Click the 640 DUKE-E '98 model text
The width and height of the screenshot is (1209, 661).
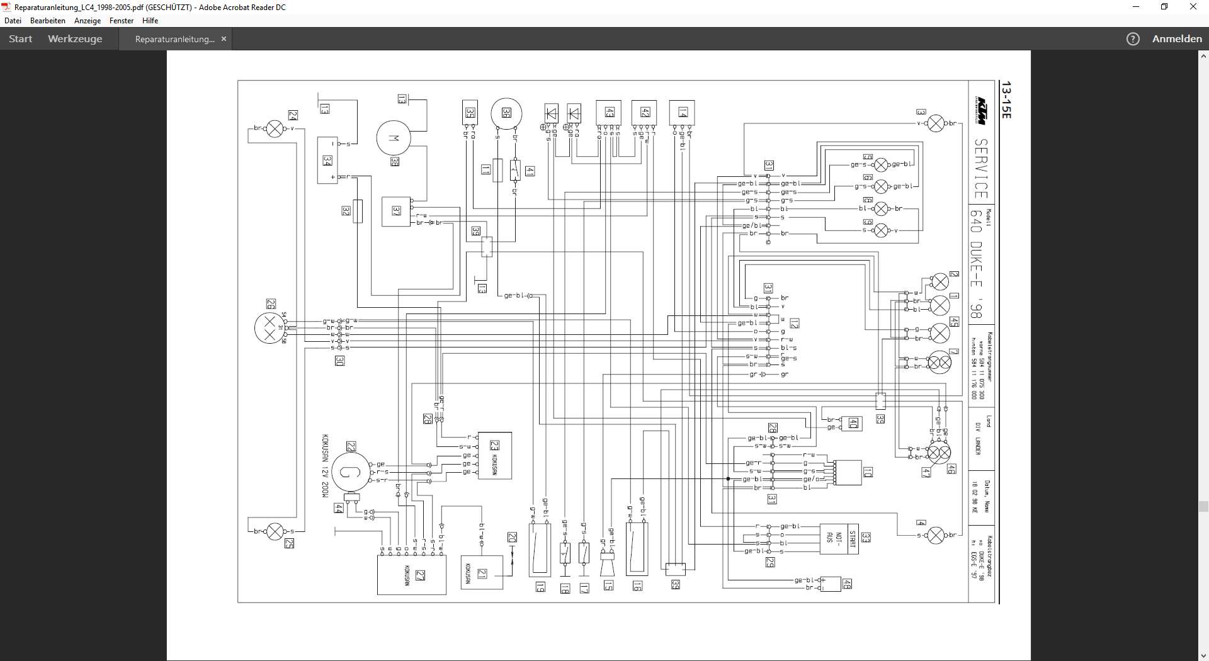(975, 264)
